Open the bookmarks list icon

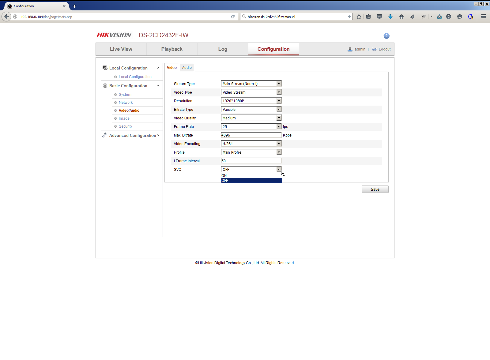click(x=368, y=17)
